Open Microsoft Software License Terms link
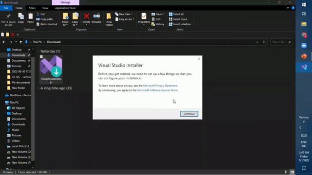Viewport: 312px width, 175px height. [x=157, y=90]
